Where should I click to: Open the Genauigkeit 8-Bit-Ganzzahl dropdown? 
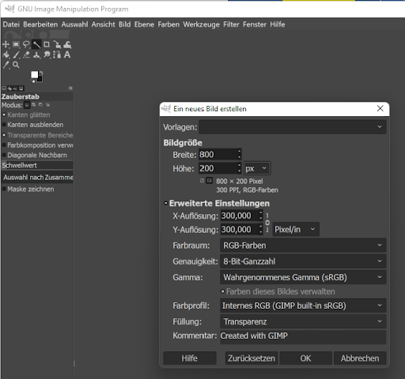[303, 261]
